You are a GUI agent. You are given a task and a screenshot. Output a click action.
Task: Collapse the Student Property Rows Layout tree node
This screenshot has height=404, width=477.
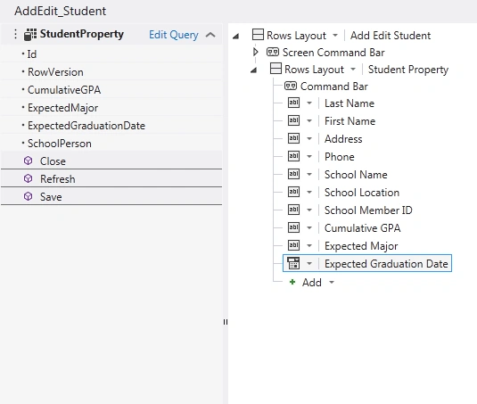point(253,70)
